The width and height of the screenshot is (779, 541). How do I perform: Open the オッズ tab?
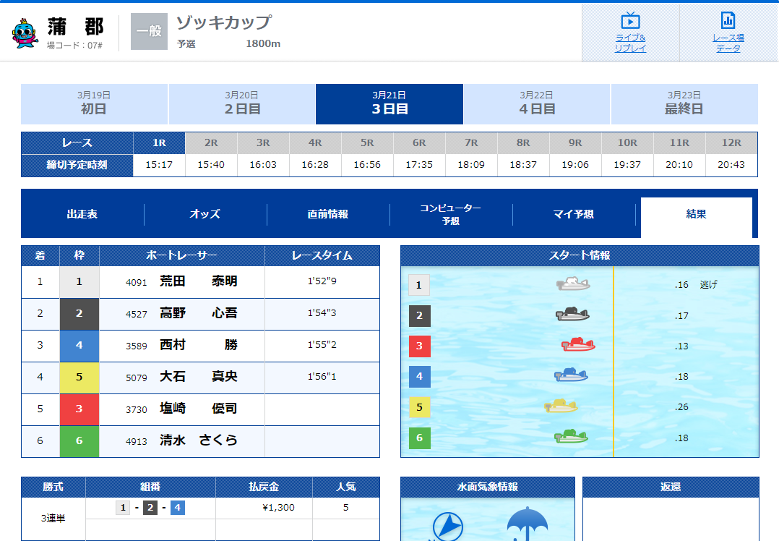tap(205, 214)
